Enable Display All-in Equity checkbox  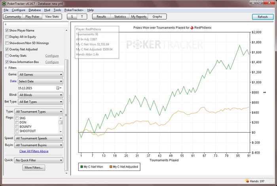click(x=7, y=37)
